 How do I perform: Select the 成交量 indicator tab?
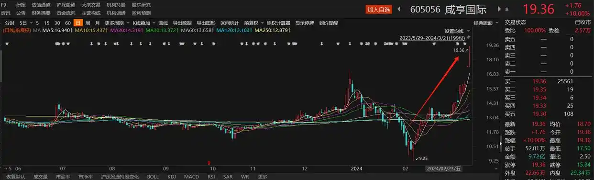(41, 176)
